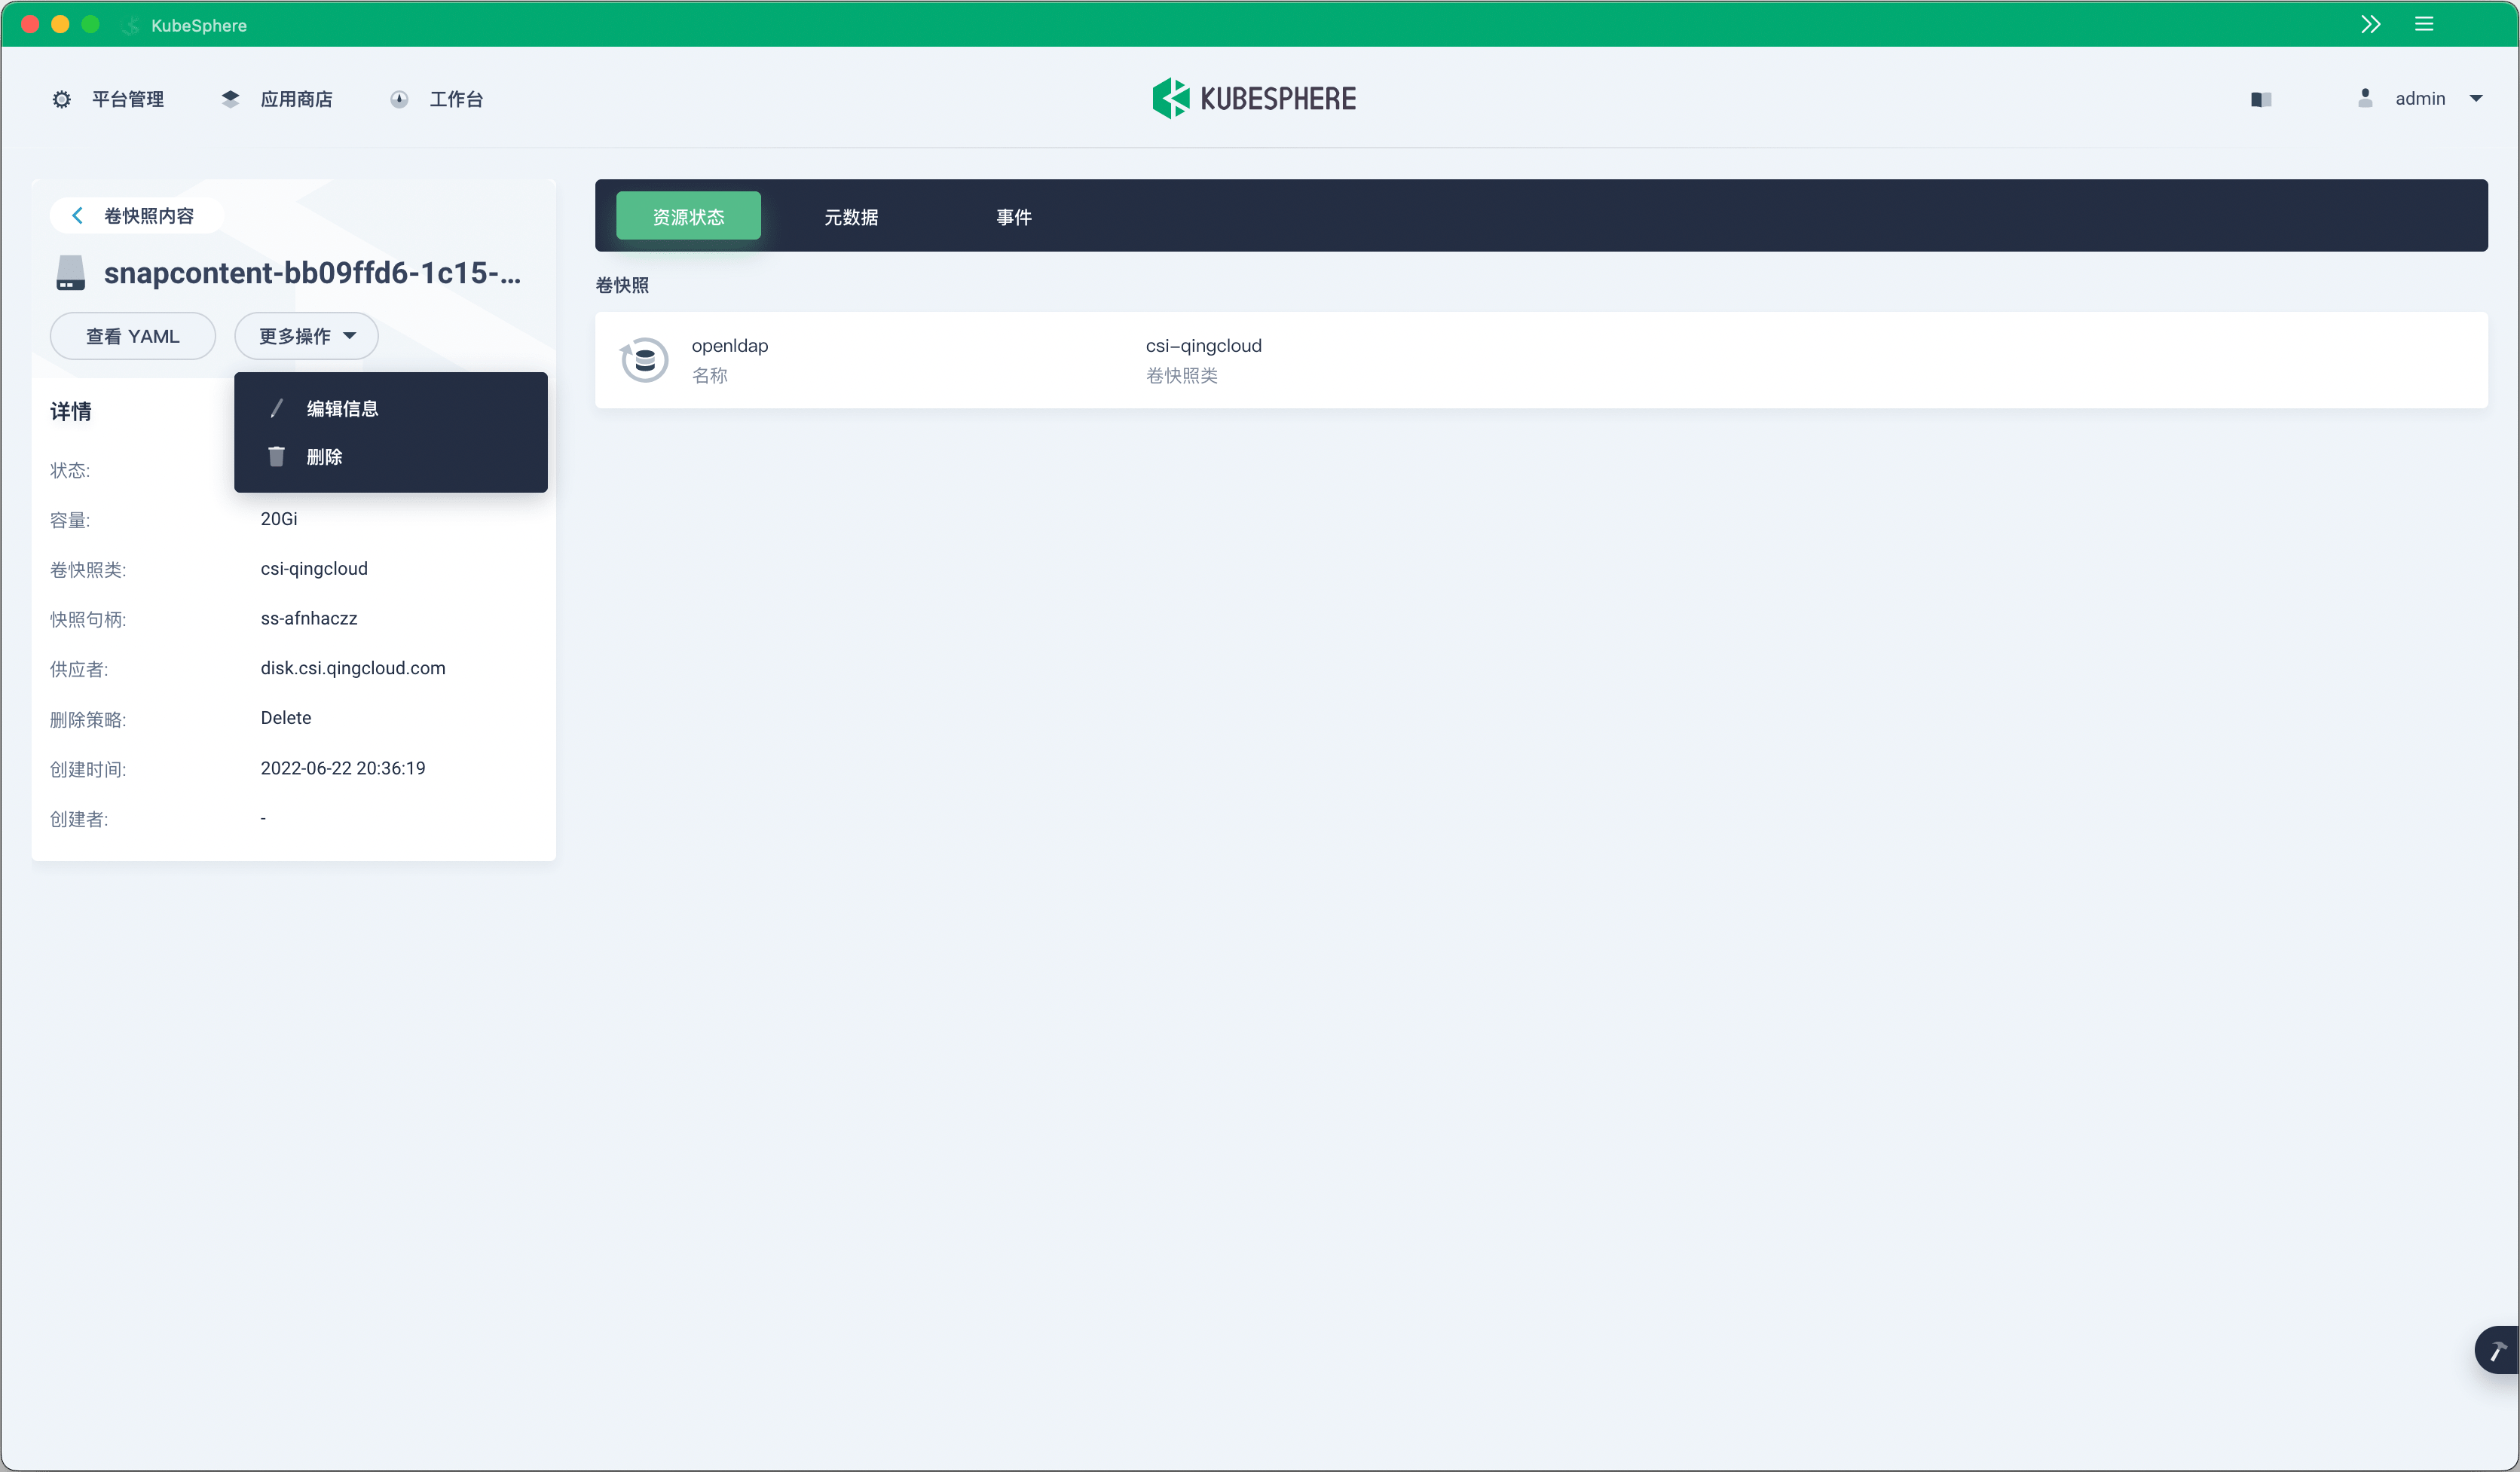This screenshot has height=1472, width=2520.
Task: Click the openldap snapshot card
Action: 1540,360
